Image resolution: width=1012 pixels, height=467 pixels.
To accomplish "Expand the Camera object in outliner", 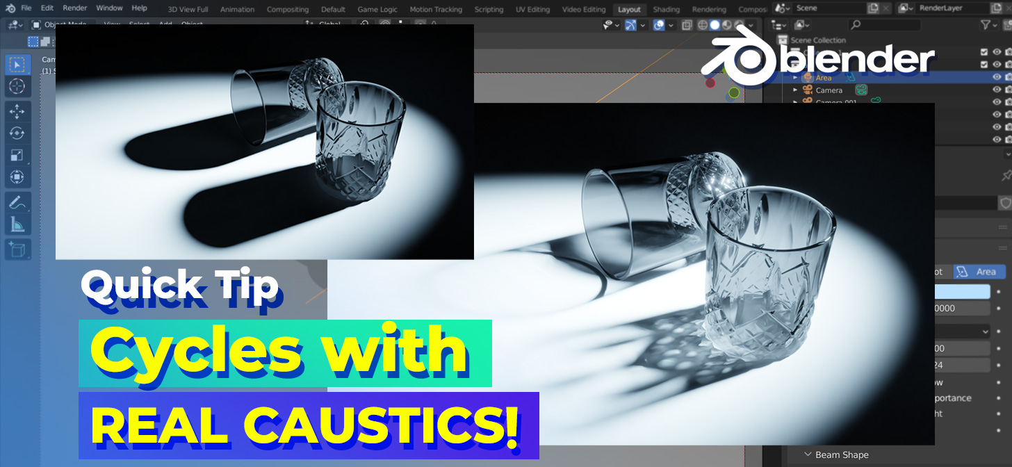I will pos(795,90).
